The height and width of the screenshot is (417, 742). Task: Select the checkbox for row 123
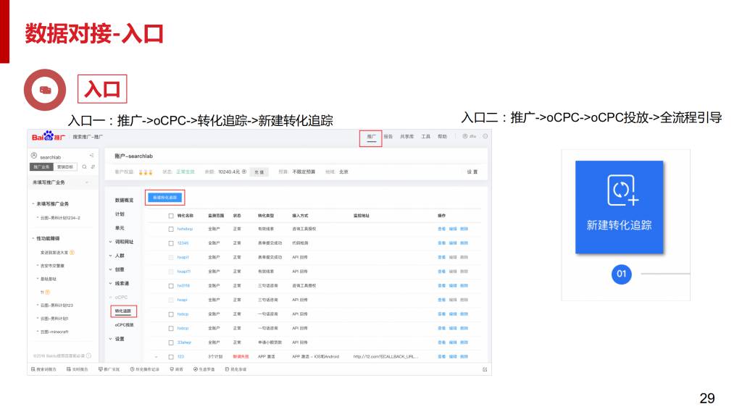click(171, 356)
